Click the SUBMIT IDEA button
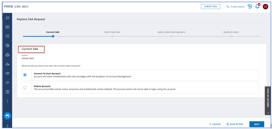The image size is (272, 129). (x=210, y=7)
